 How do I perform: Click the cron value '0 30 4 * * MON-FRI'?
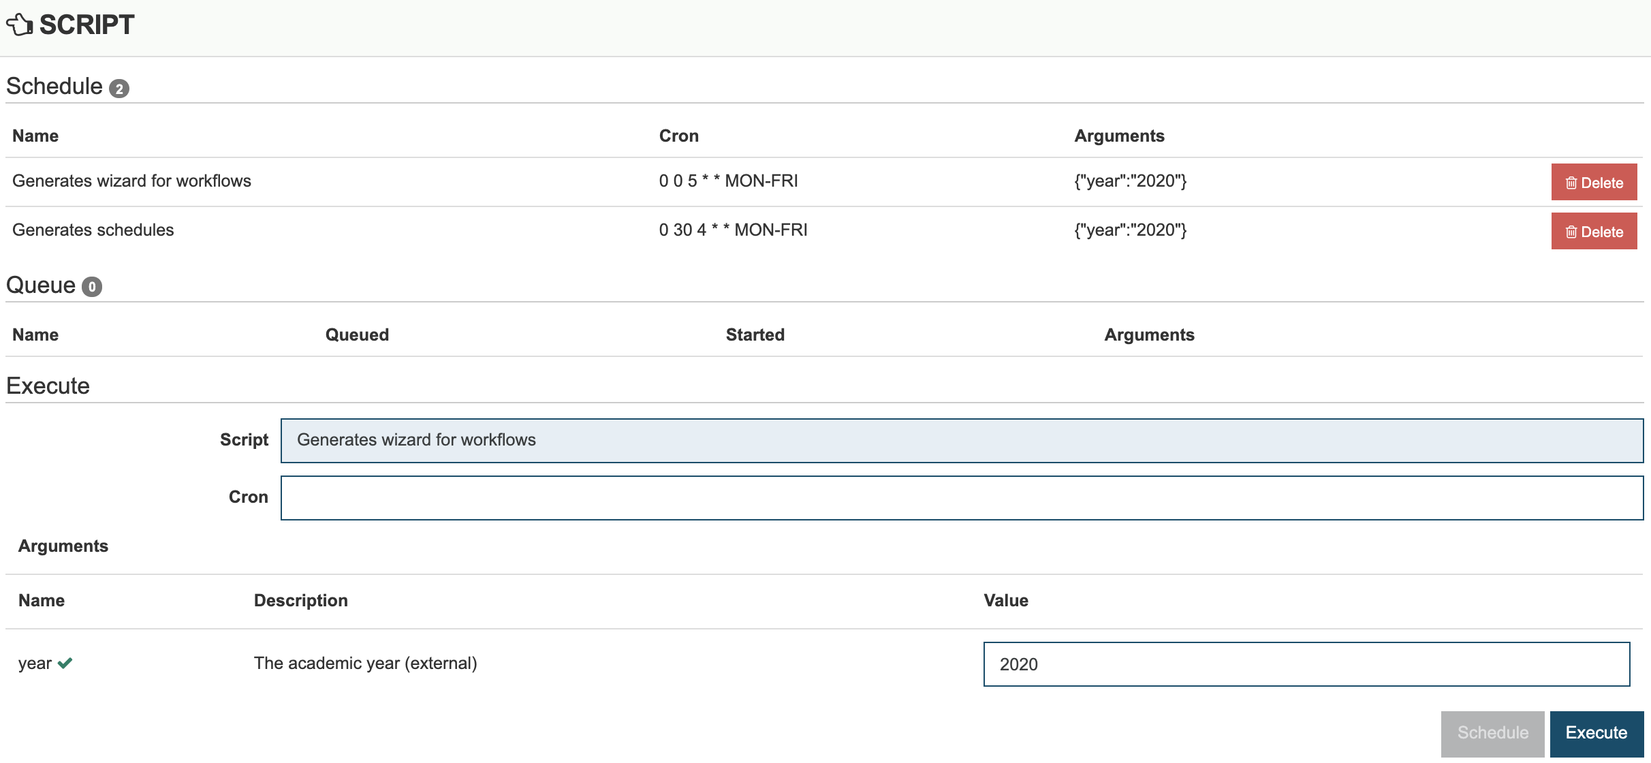pos(733,230)
